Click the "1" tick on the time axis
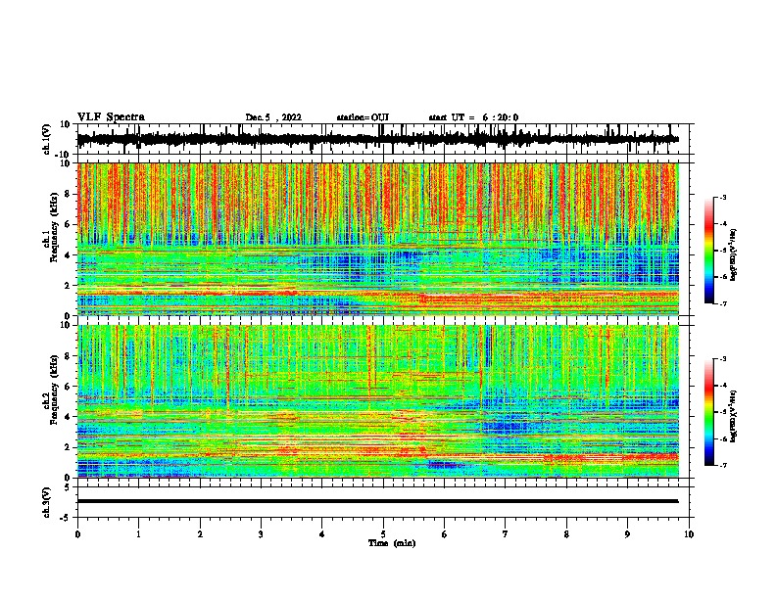 [138, 534]
